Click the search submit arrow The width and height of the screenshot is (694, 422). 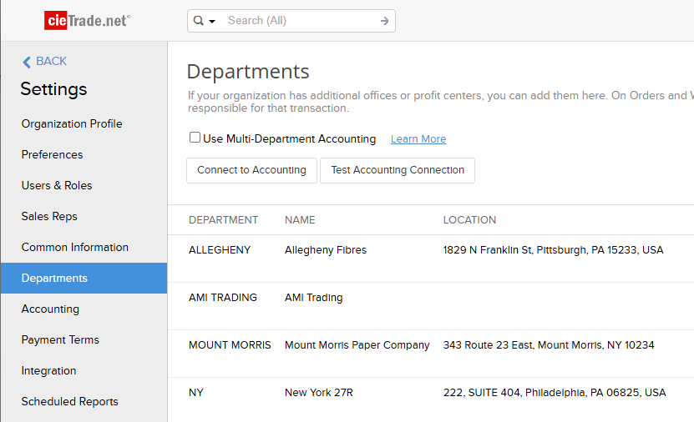384,21
